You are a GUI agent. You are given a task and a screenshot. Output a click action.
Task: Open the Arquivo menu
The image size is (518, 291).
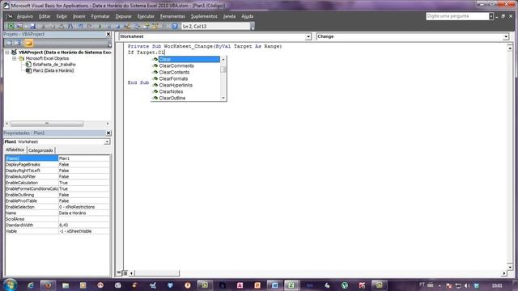(x=25, y=16)
